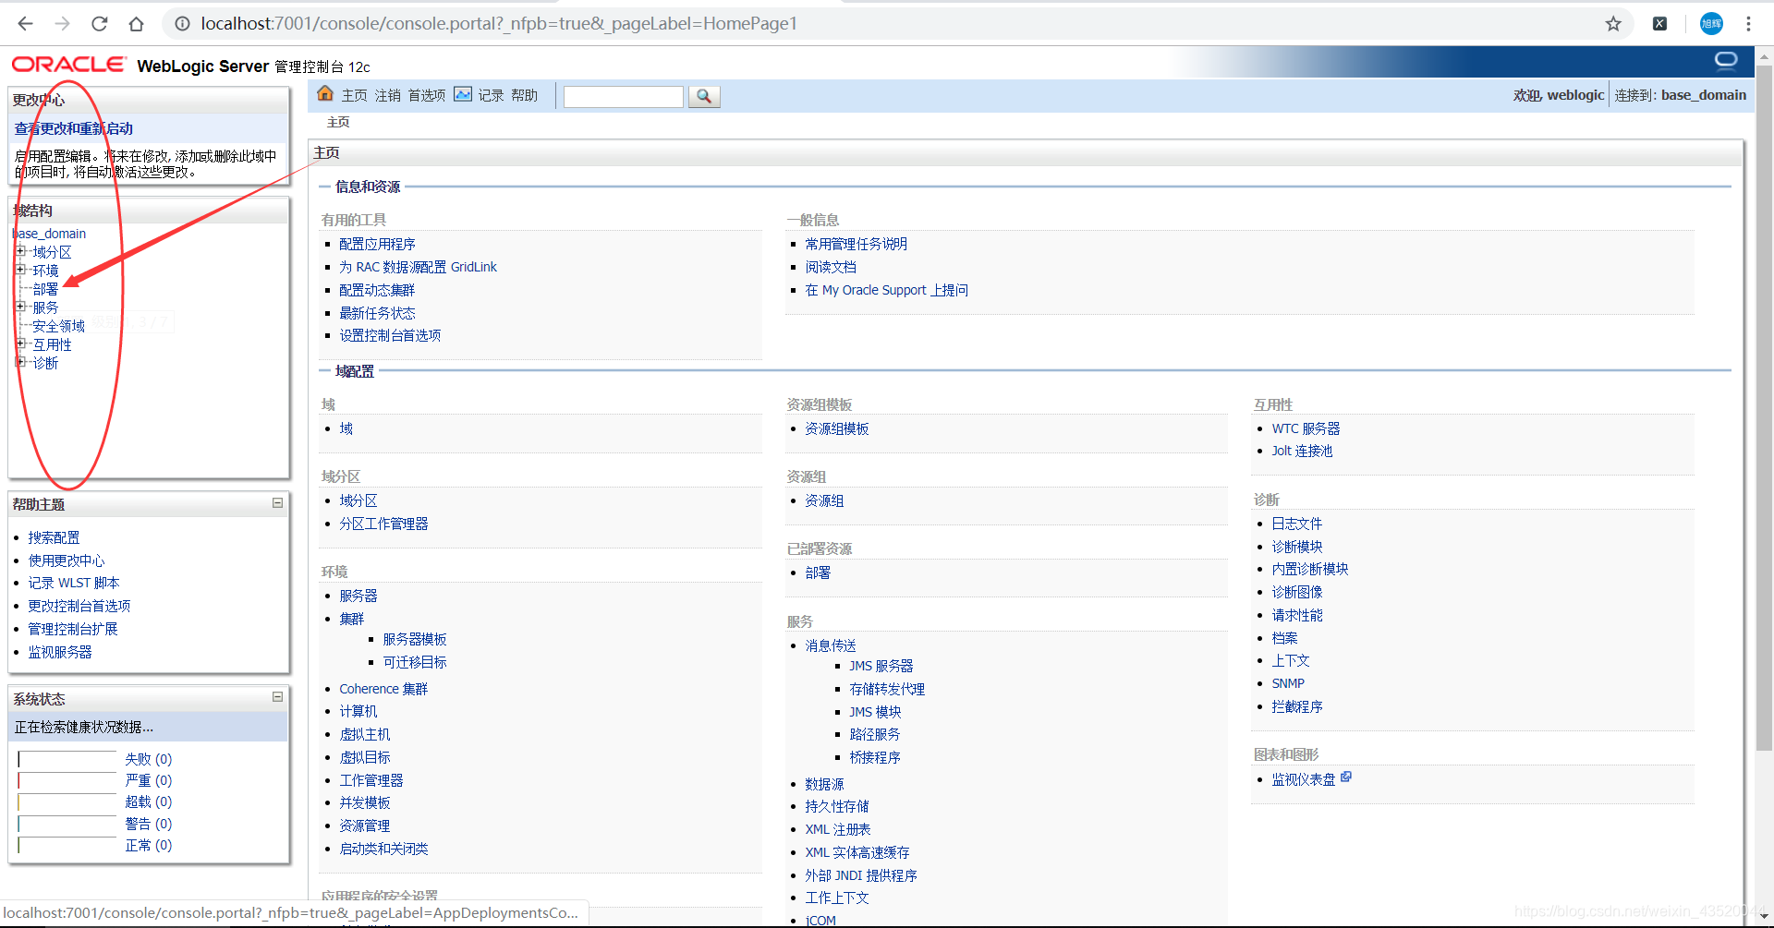Expand the 诊断 tree node
This screenshot has width=1774, height=928.
pos(20,361)
